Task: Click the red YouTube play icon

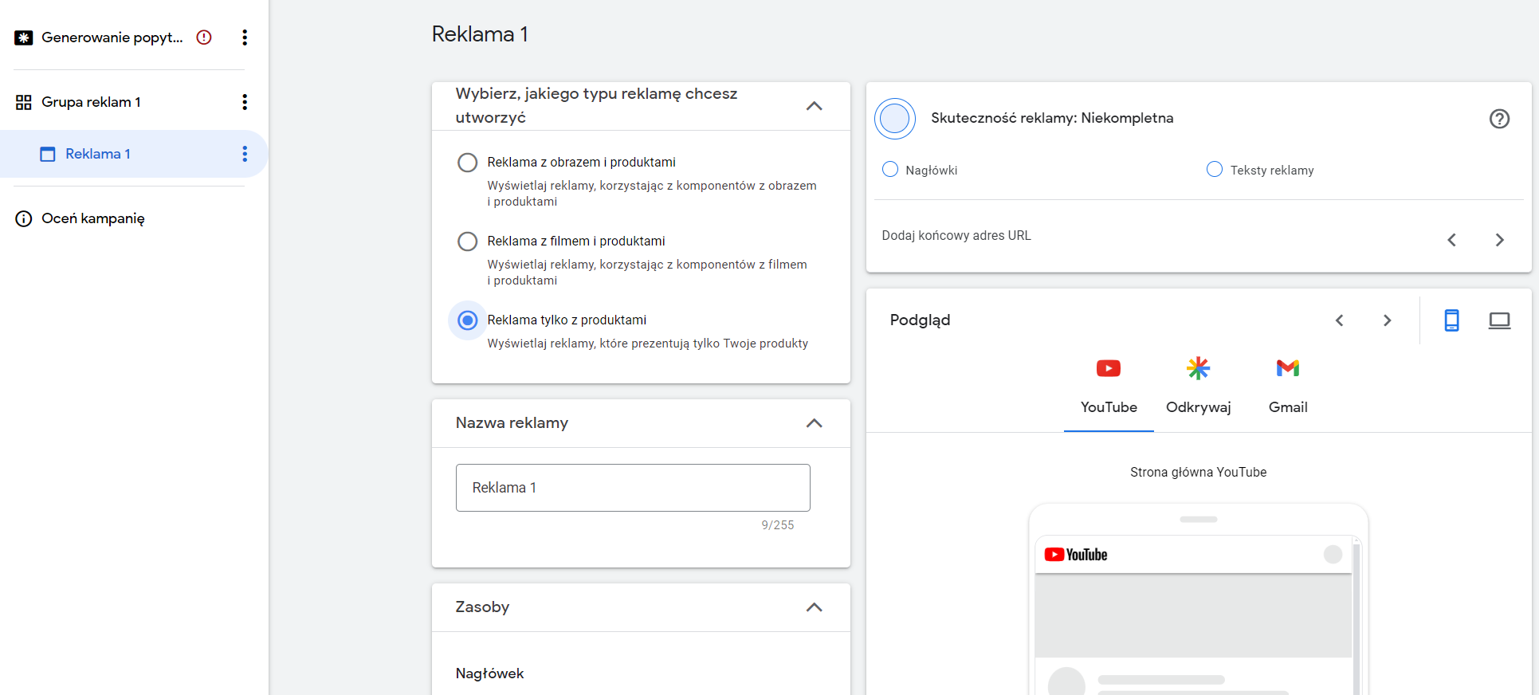Action: [1109, 368]
